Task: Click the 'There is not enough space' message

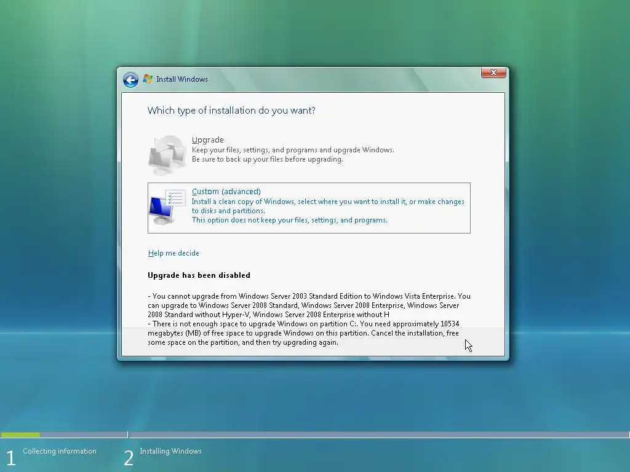Action: point(303,333)
